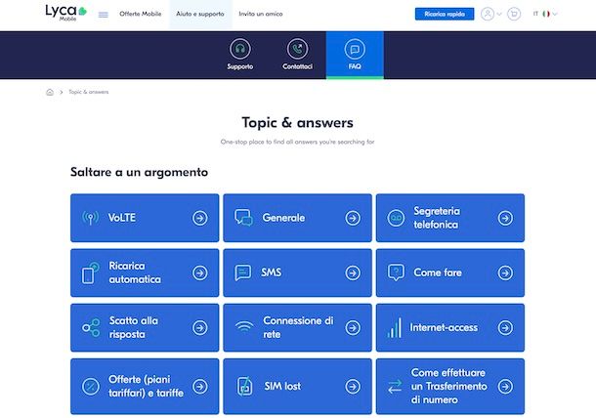Open the SIM lost topic
The width and height of the screenshot is (596, 418).
pos(297,386)
